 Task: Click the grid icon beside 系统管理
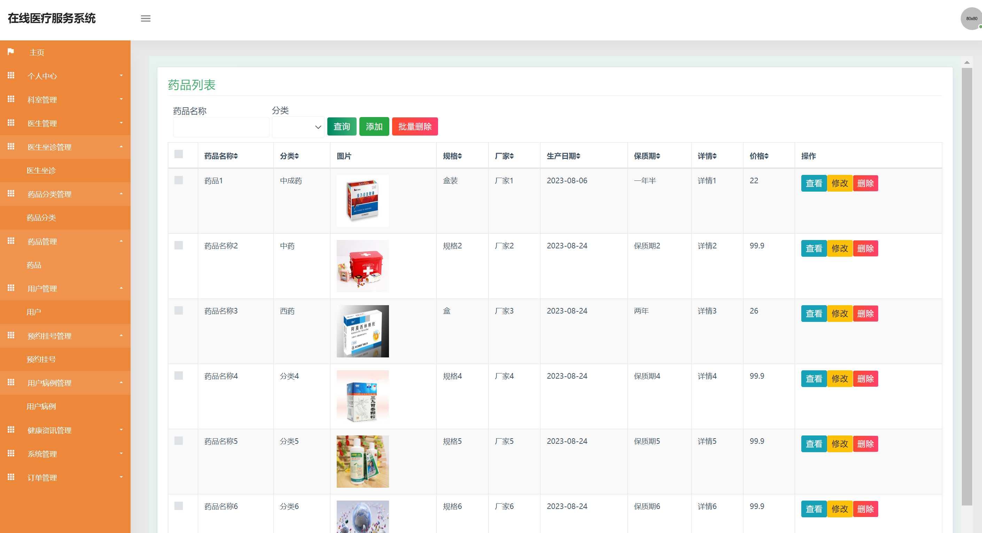[x=11, y=454]
